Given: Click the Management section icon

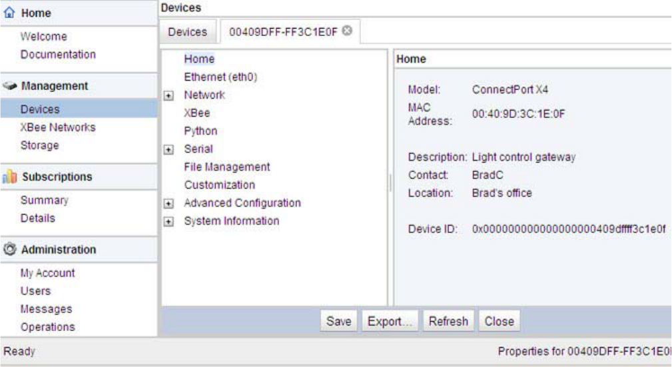Looking at the screenshot, I should click(11, 86).
